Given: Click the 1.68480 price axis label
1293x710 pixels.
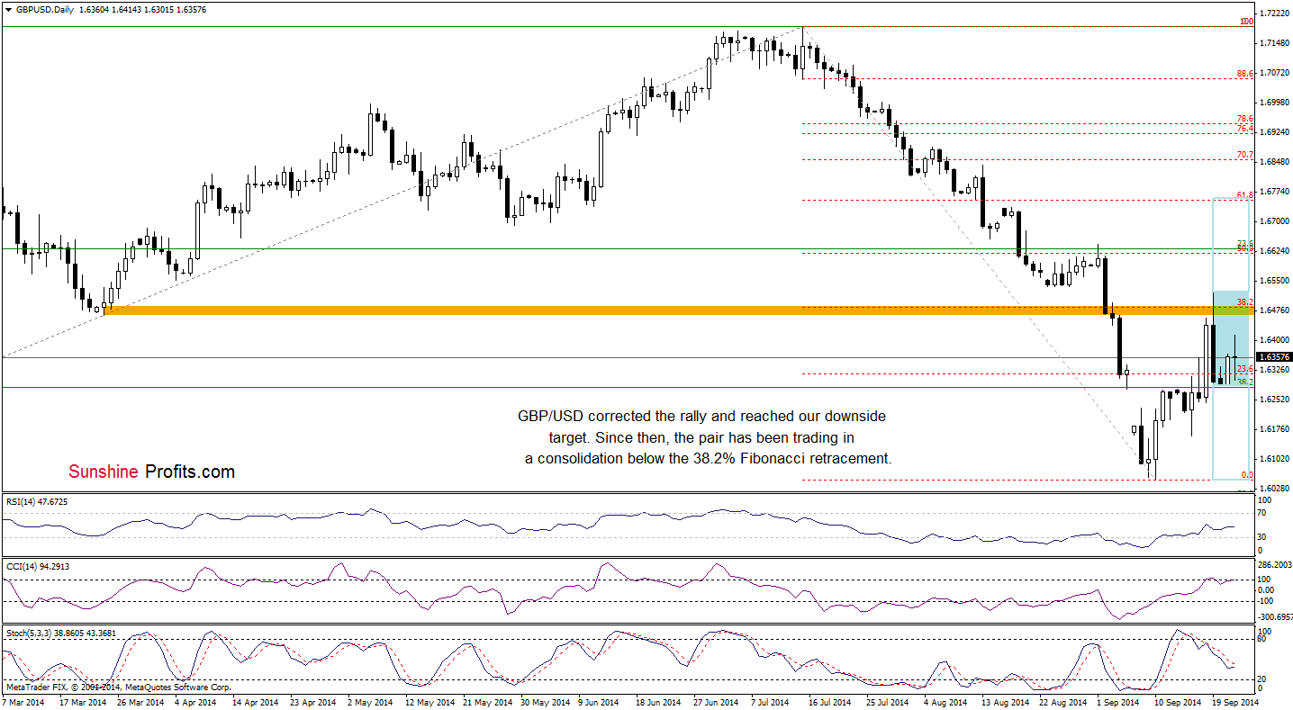Looking at the screenshot, I should click(1273, 162).
